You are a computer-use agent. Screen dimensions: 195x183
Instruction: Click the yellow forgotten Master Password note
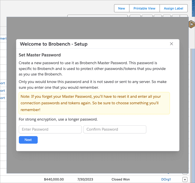click(94, 103)
